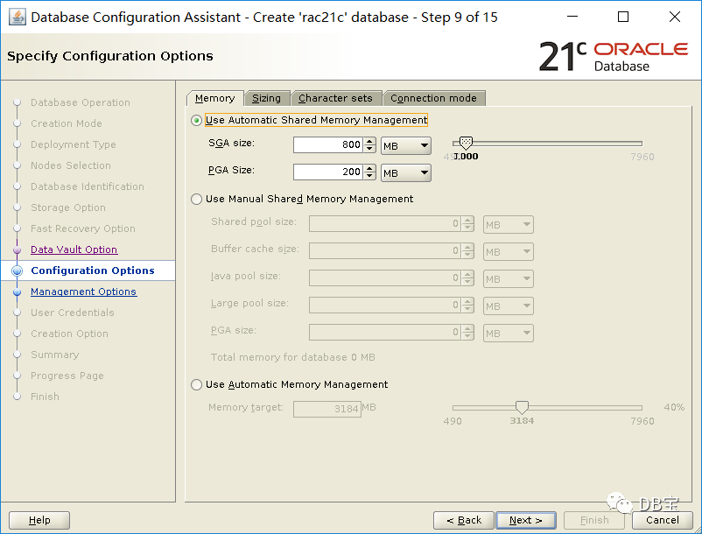This screenshot has width=702, height=534.
Task: Switch to the Sizing tab
Action: point(267,98)
